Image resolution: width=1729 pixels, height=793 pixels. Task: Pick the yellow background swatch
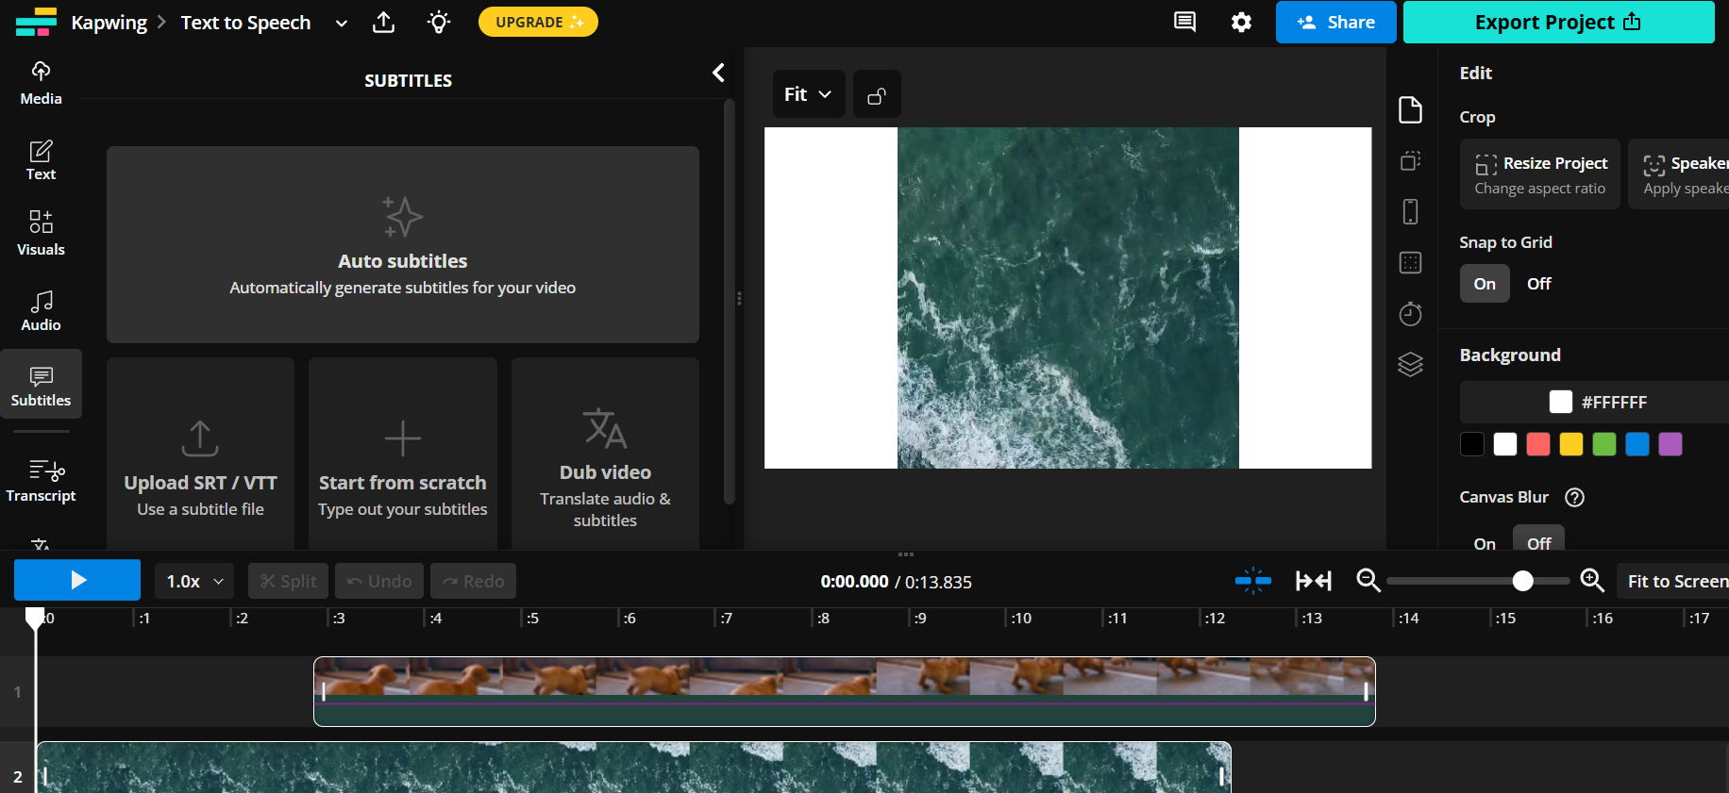click(x=1571, y=444)
